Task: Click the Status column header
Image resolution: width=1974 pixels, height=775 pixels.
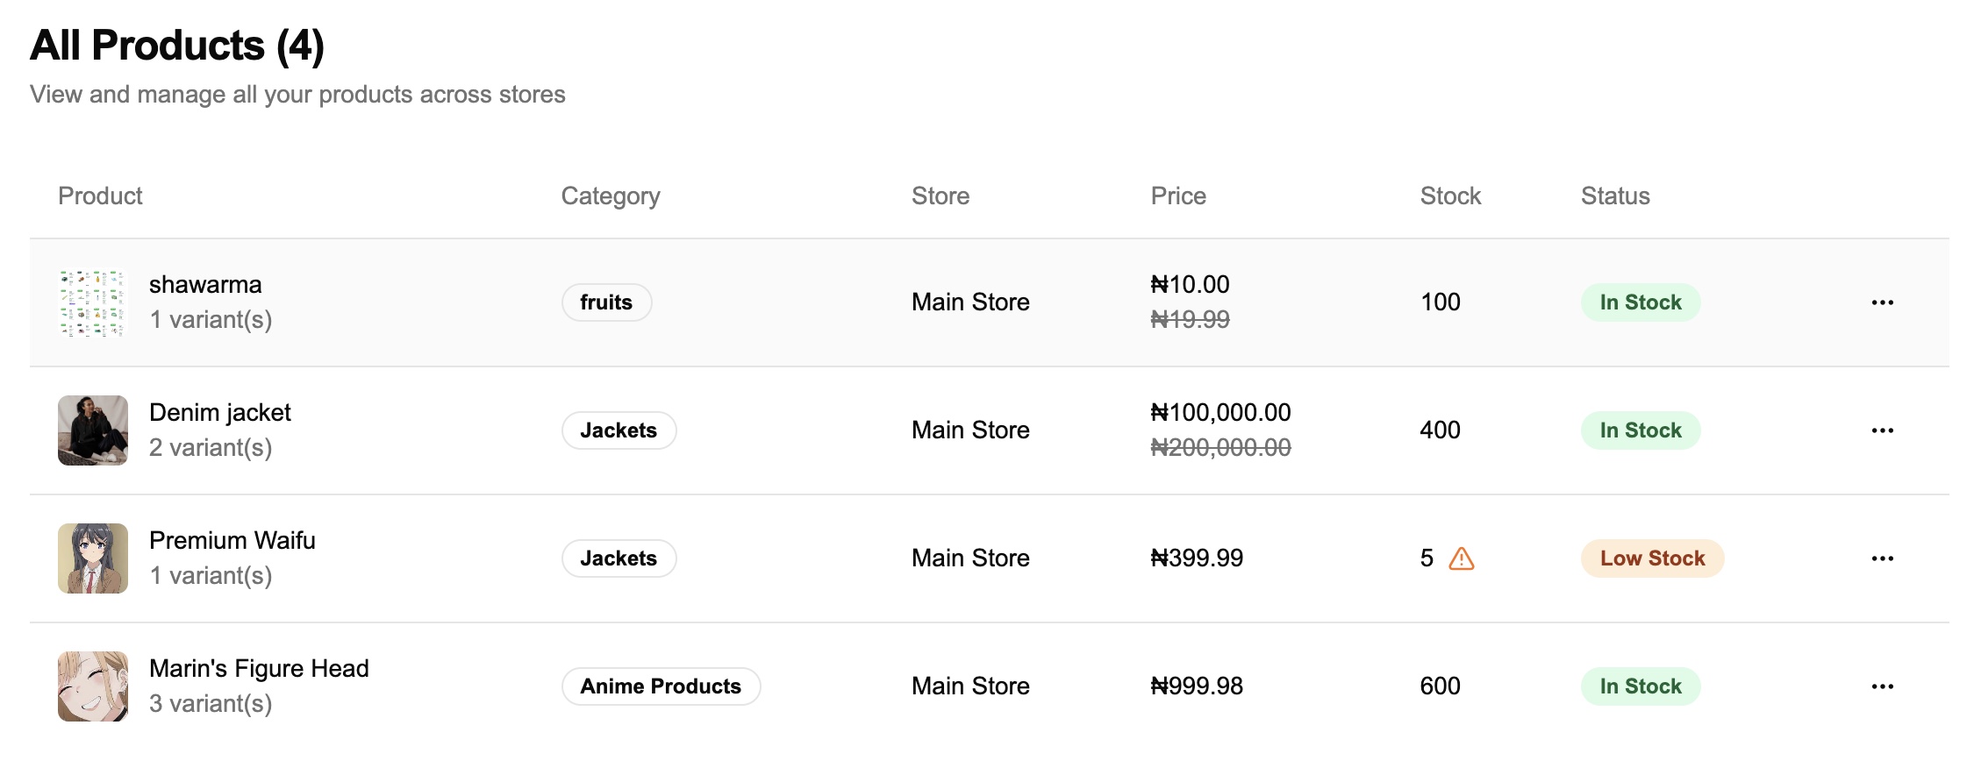Action: tap(1615, 196)
